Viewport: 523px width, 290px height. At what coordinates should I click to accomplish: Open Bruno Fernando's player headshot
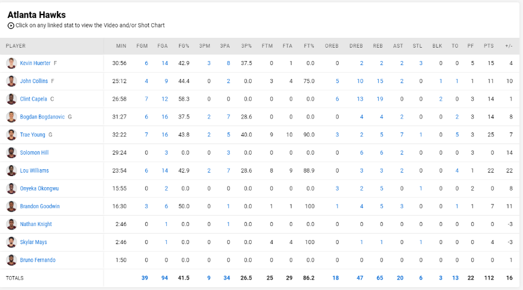pos(12,260)
